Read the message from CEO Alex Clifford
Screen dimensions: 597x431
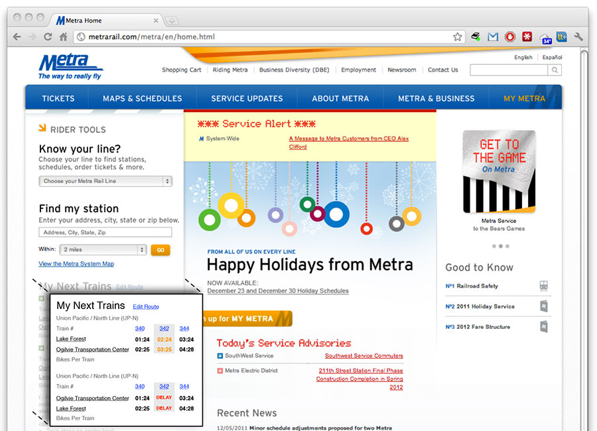(348, 143)
